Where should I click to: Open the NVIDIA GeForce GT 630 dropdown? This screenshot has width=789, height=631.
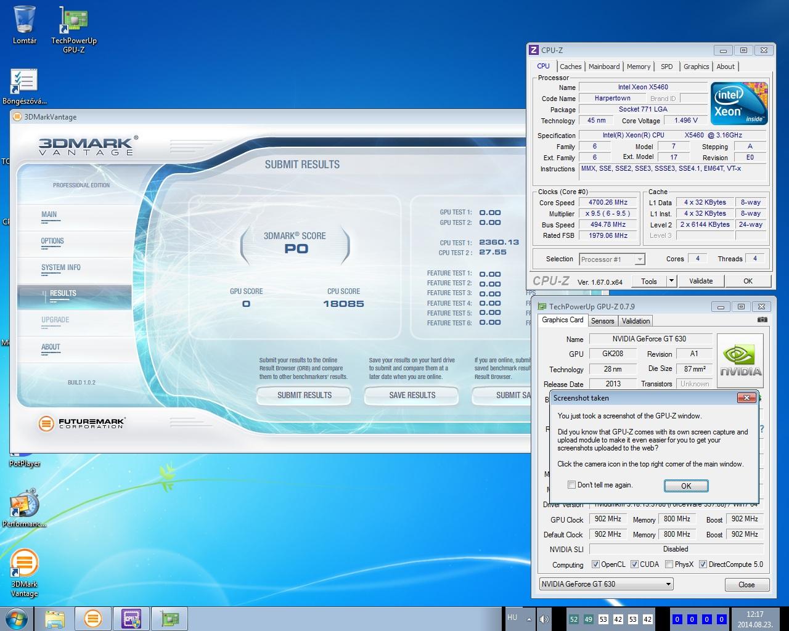606,584
